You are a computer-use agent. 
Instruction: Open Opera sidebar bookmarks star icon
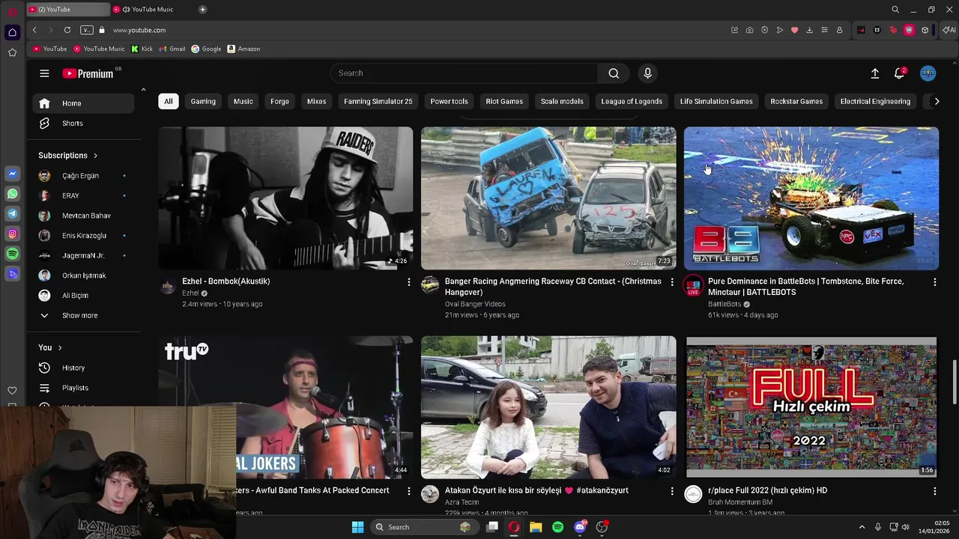12,52
